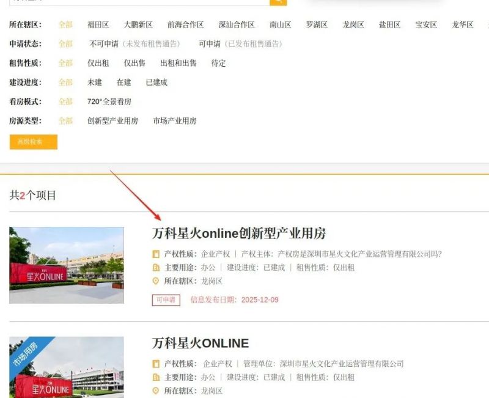Viewport: 489px width, 398px height.
Task: Click the orange search button icon
Action: 278,2
